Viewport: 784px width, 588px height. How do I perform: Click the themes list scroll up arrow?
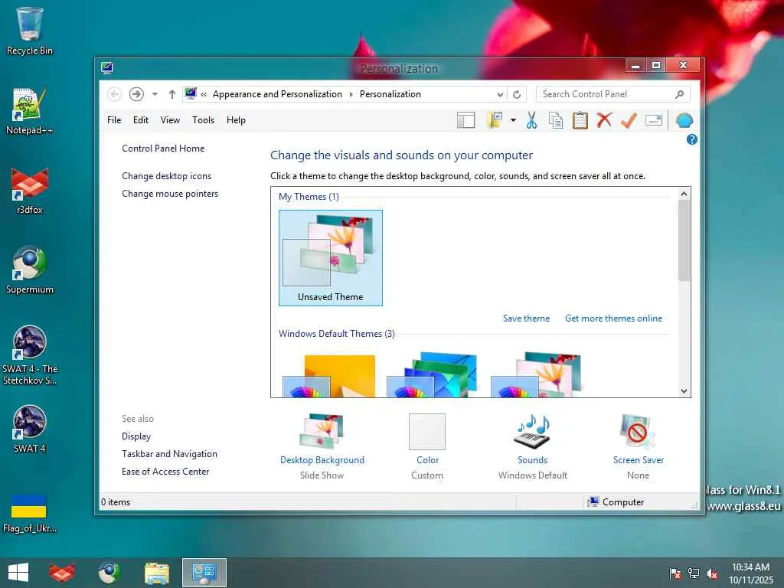(684, 194)
